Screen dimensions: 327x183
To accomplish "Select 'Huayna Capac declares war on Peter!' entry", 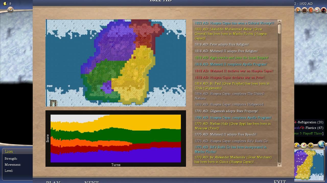I will pos(235,78).
